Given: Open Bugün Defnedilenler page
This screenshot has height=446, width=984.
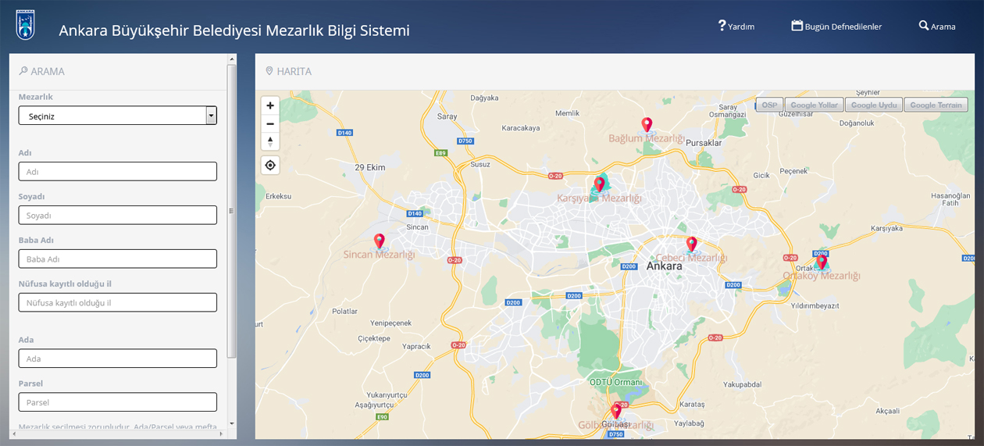Looking at the screenshot, I should [x=836, y=27].
